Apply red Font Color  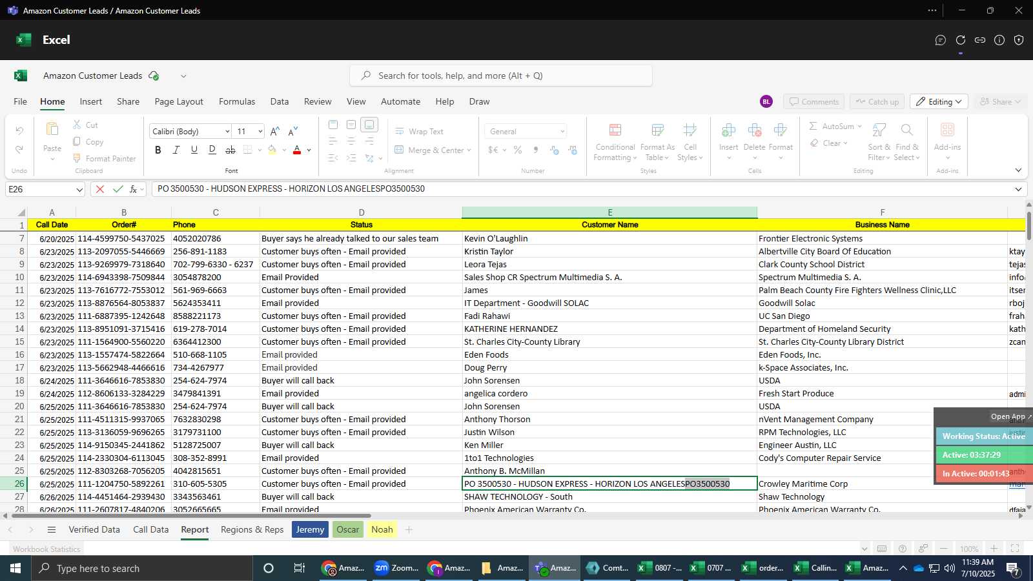[297, 150]
